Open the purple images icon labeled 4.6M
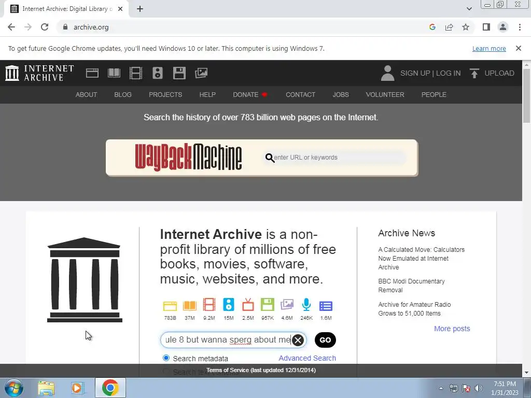 pyautogui.click(x=287, y=305)
